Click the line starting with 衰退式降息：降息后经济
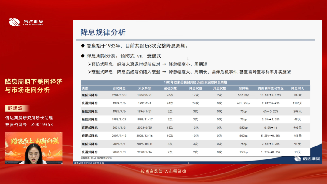This screenshot has height=184, width=327. (190, 72)
